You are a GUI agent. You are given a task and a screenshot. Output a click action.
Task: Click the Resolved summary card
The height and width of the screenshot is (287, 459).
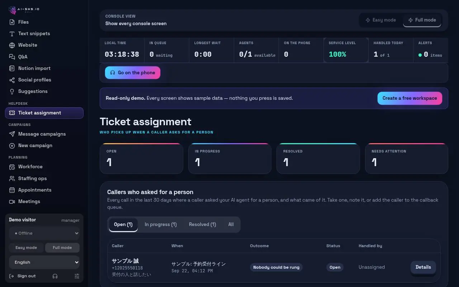tap(318, 159)
